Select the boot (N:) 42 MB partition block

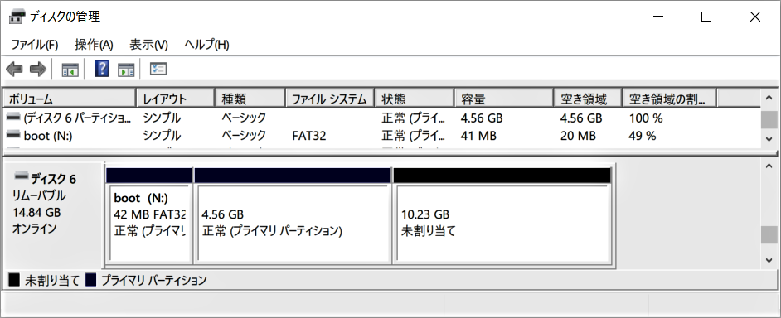point(149,223)
